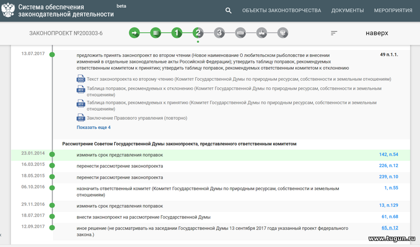Open link 'Заключение Правового управления (повторно)'
This screenshot has width=420, height=247.
[137, 118]
